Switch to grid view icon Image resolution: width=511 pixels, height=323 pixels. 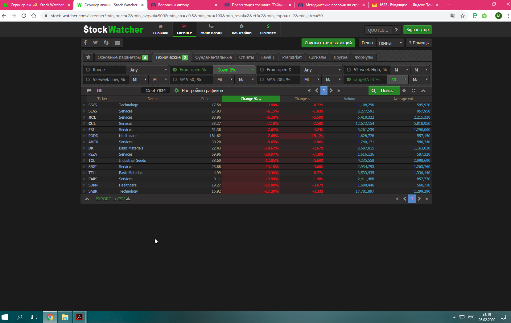tap(99, 91)
